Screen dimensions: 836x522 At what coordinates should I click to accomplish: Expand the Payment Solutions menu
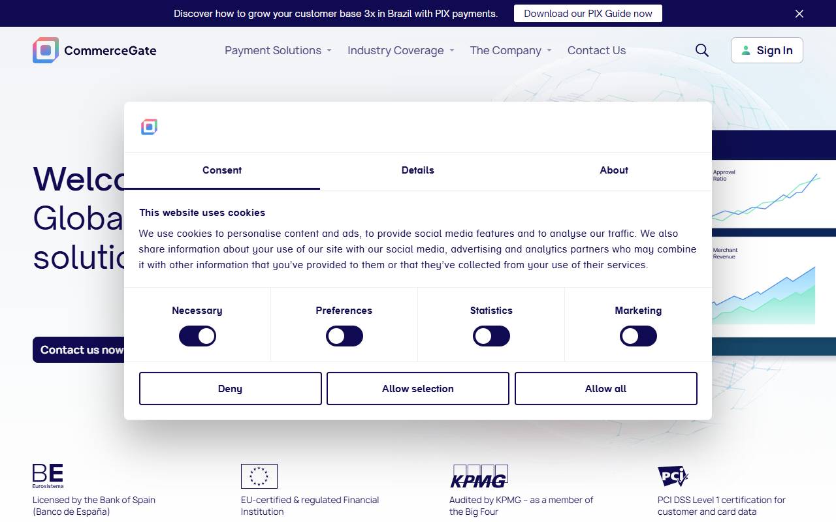pyautogui.click(x=278, y=50)
